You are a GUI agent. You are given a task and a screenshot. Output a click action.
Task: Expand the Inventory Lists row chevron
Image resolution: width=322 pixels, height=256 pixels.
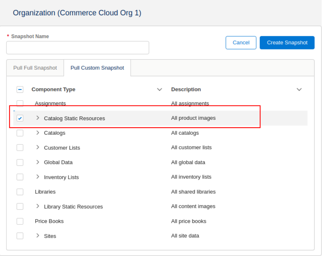pyautogui.click(x=38, y=177)
